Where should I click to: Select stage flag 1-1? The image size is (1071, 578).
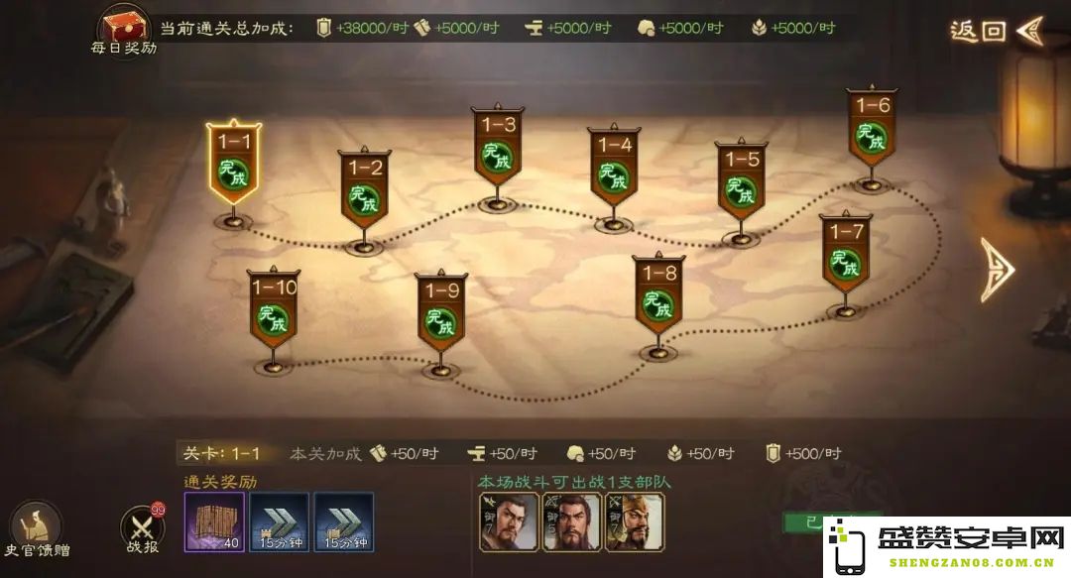pos(234,164)
